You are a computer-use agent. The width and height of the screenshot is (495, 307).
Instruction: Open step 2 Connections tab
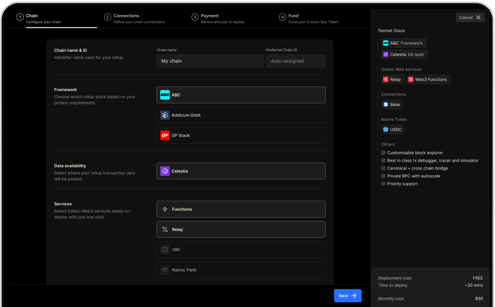click(x=134, y=19)
